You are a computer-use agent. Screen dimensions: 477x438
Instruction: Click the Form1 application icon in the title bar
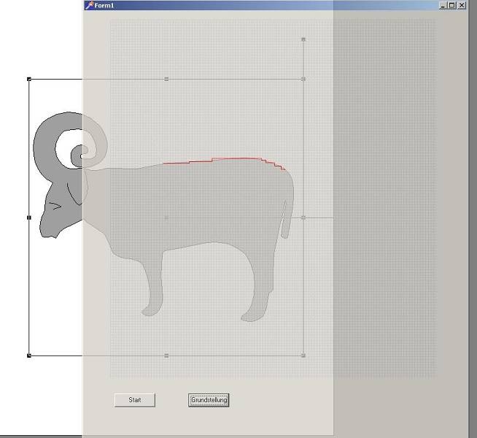pos(89,5)
